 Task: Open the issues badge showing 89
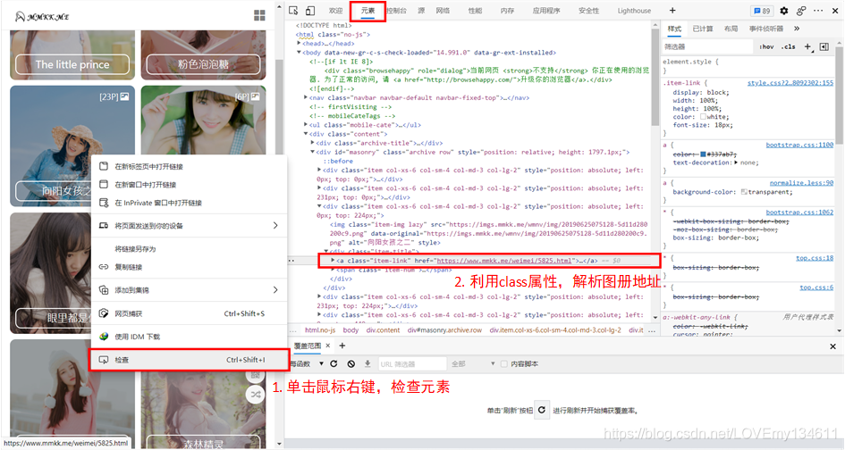coord(762,11)
